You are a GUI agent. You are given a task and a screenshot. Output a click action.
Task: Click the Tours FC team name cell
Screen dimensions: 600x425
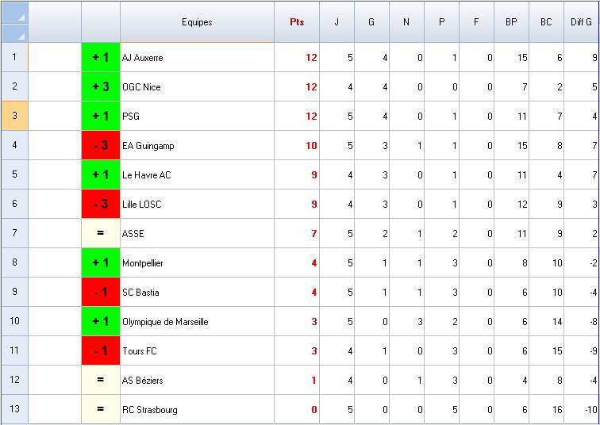[x=197, y=351]
